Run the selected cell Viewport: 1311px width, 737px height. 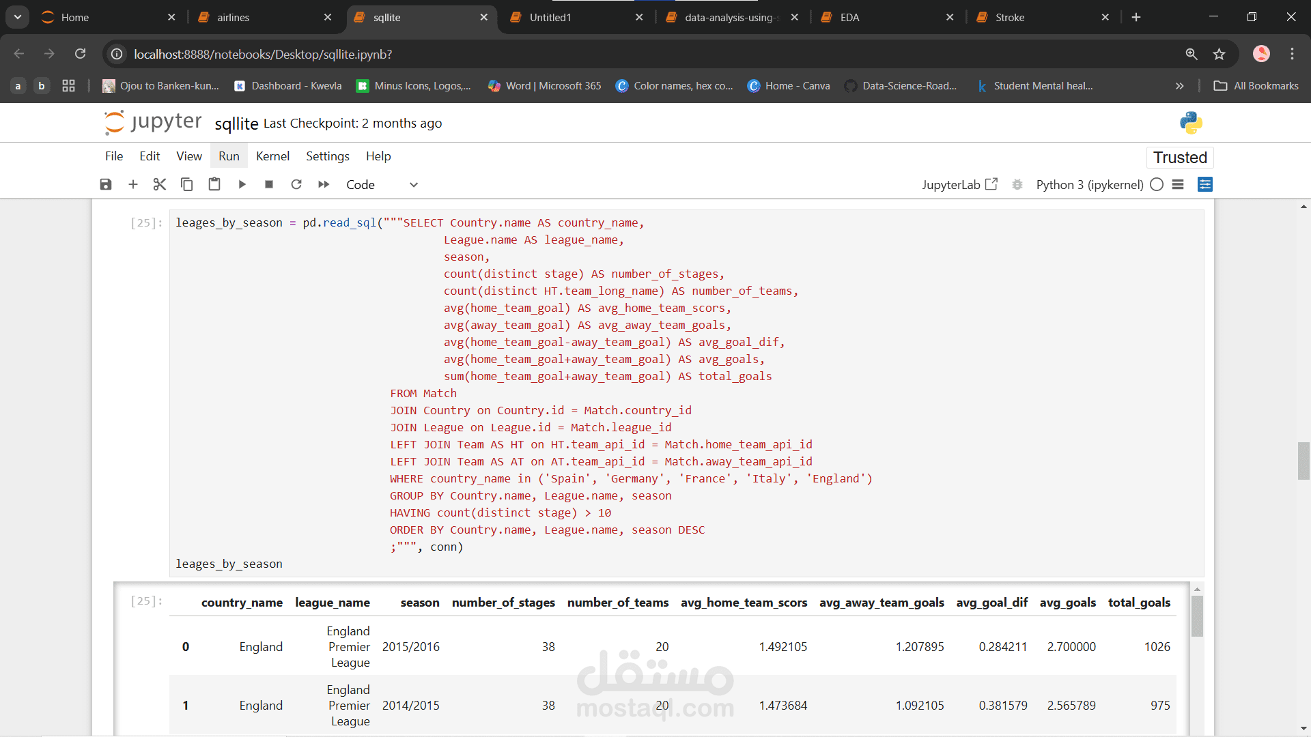(x=242, y=184)
